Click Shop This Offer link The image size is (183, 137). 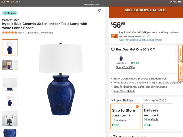pyautogui.click(x=126, y=67)
